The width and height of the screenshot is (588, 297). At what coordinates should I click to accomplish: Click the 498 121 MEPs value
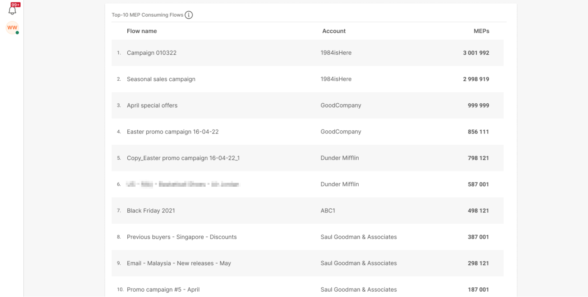478,211
